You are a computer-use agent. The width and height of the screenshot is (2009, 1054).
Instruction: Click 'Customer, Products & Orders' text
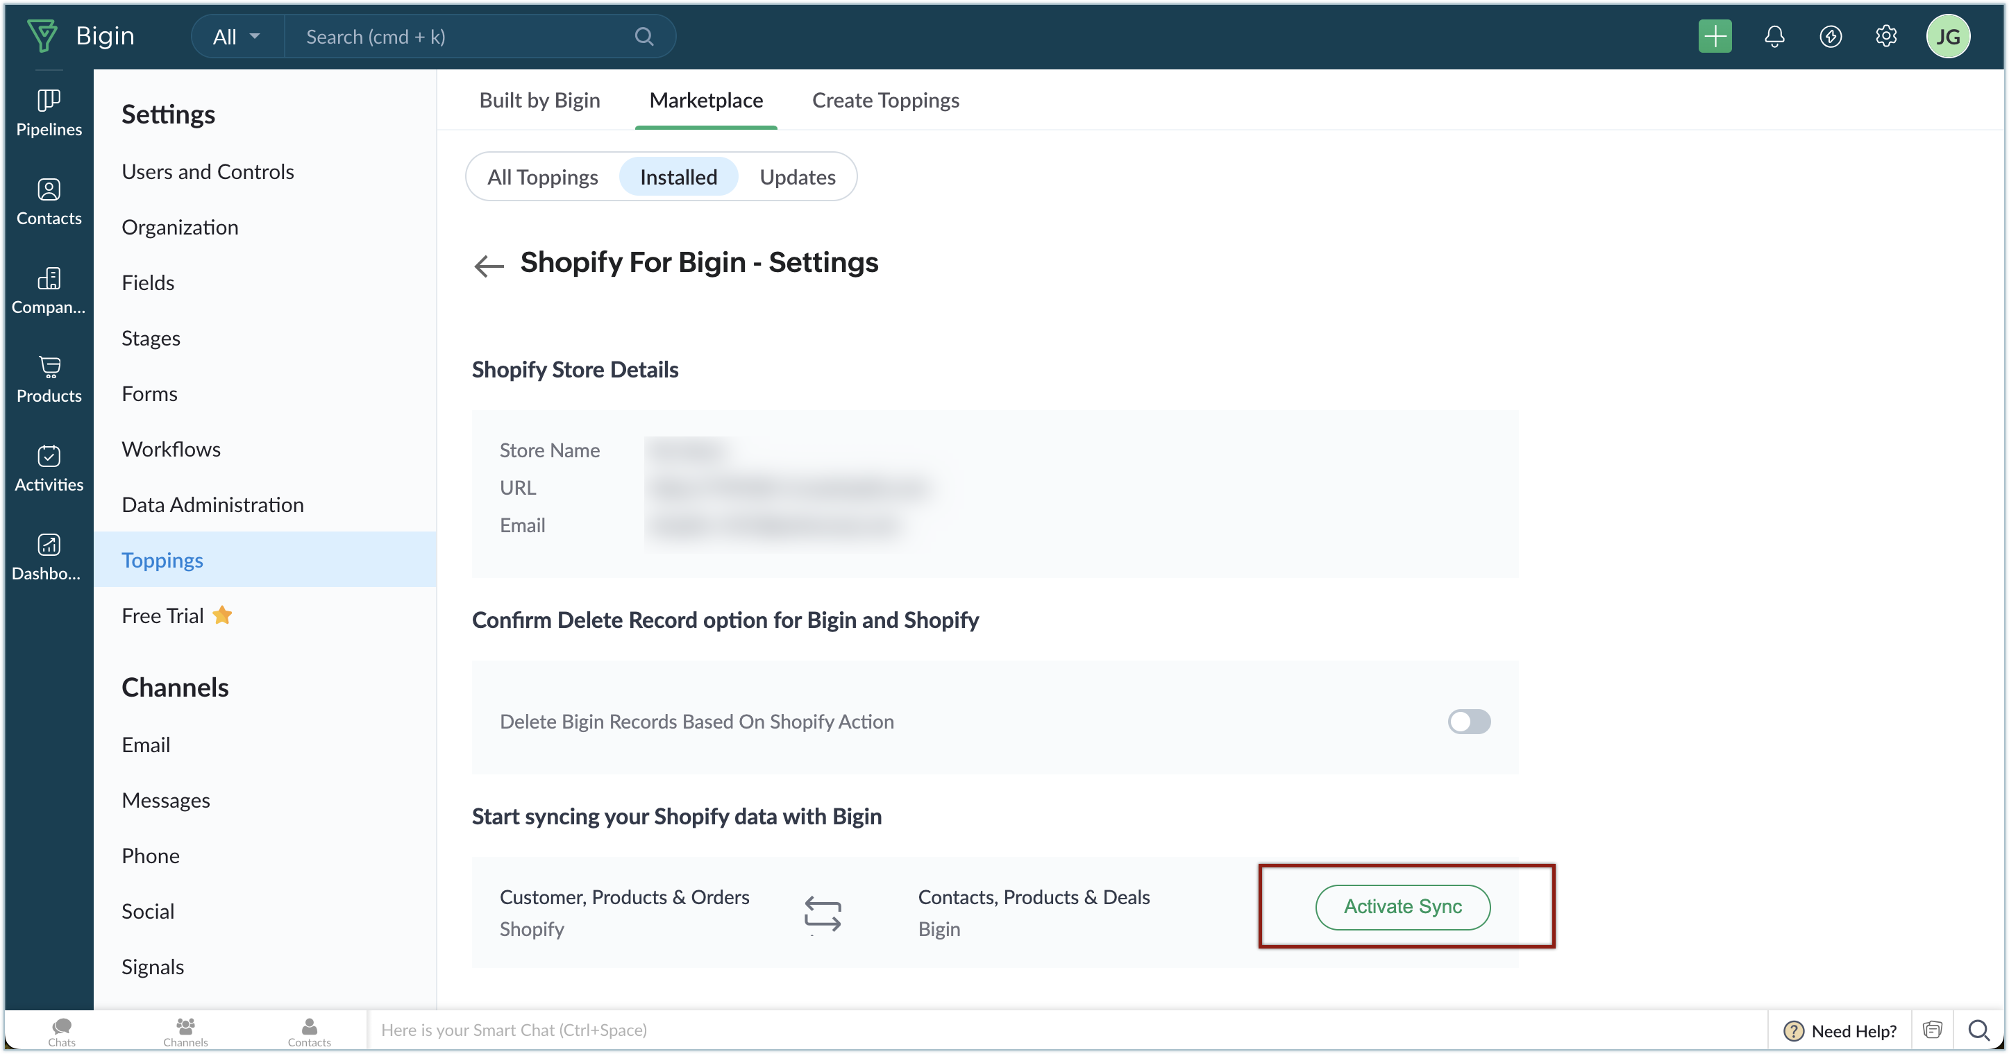click(x=624, y=896)
